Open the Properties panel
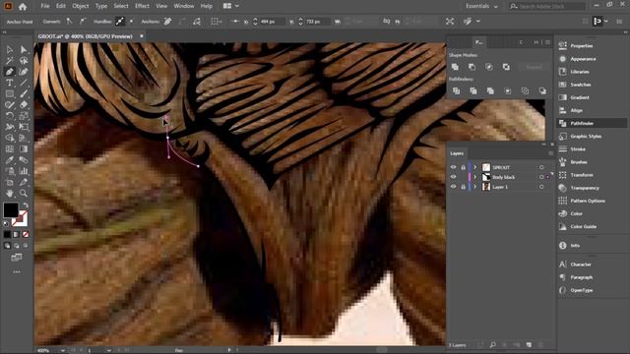The width and height of the screenshot is (630, 354). coord(582,46)
